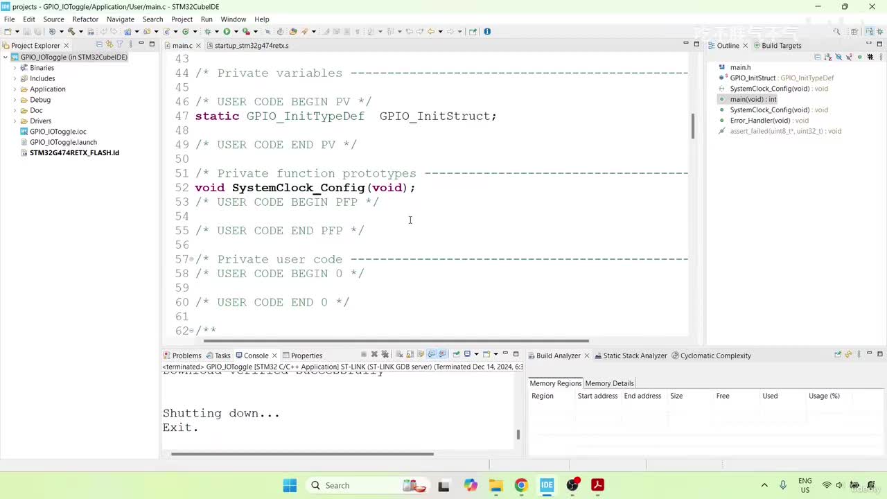Expand the Binaries folder in Project Explorer
The image size is (887, 499).
[x=15, y=68]
